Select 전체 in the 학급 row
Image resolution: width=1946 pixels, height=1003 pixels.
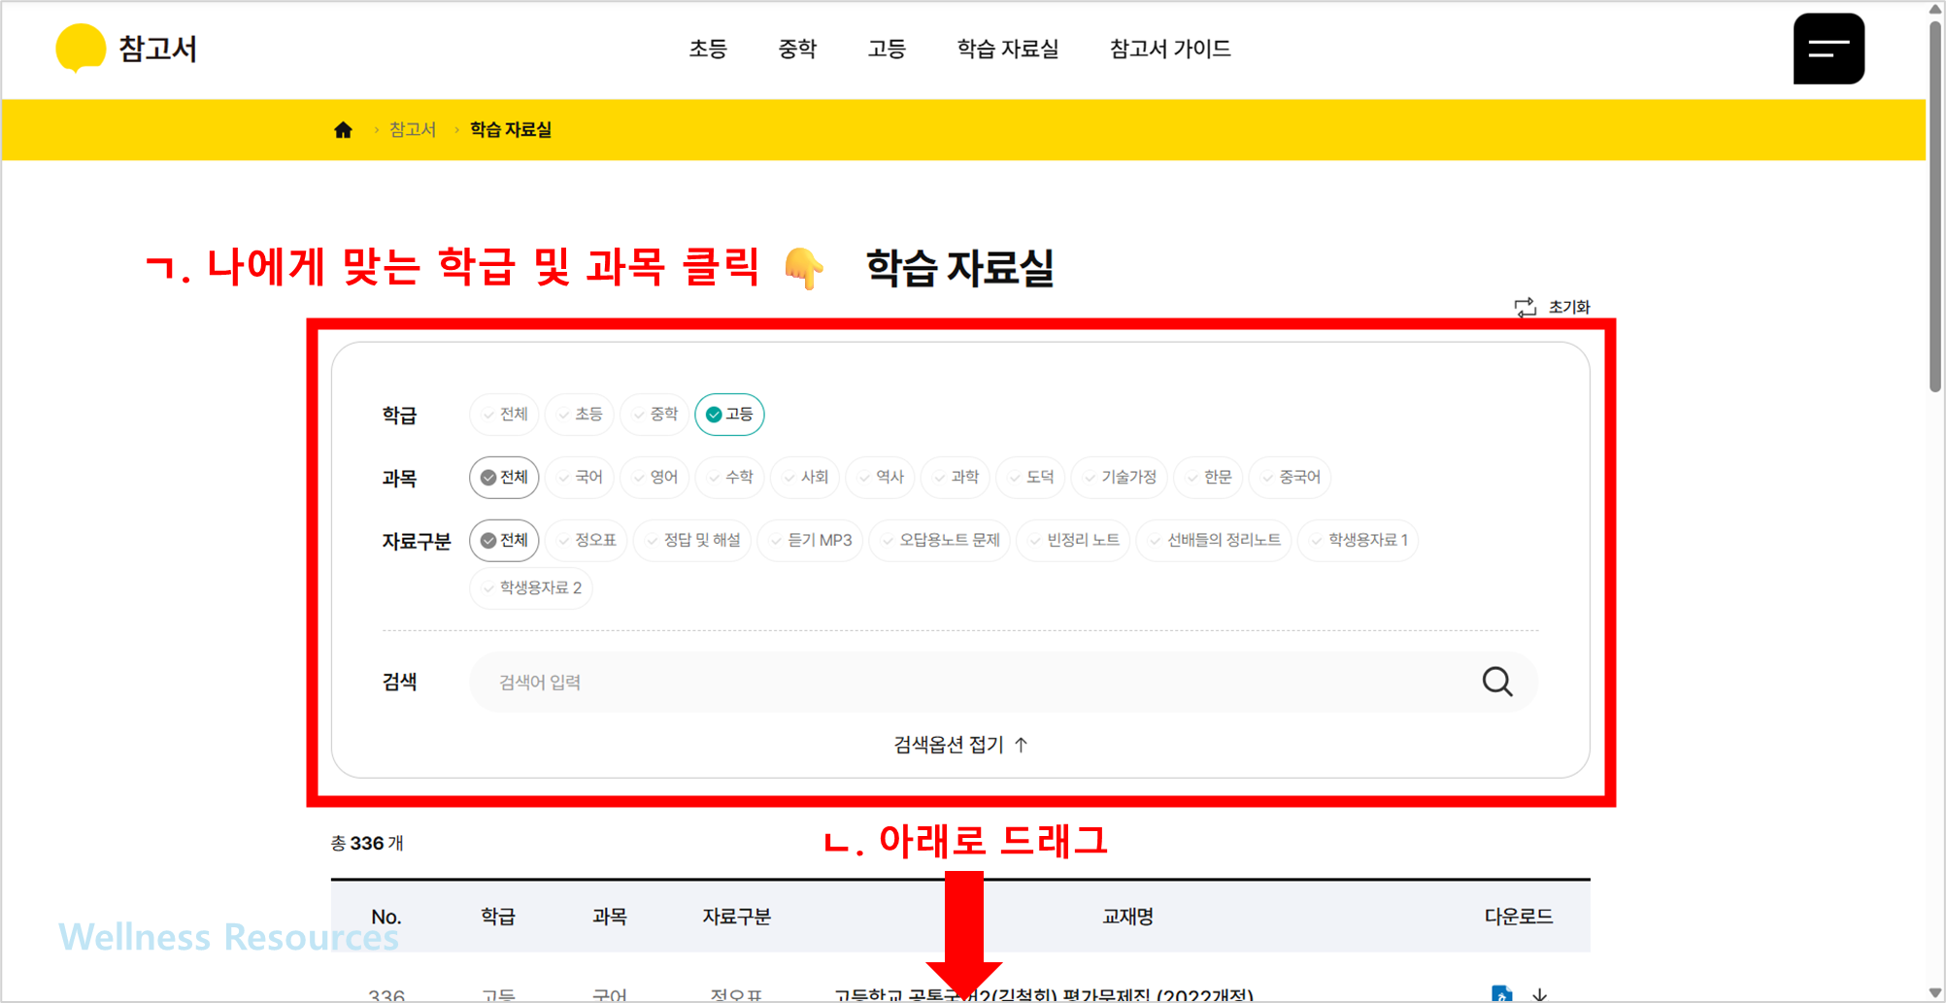504,415
